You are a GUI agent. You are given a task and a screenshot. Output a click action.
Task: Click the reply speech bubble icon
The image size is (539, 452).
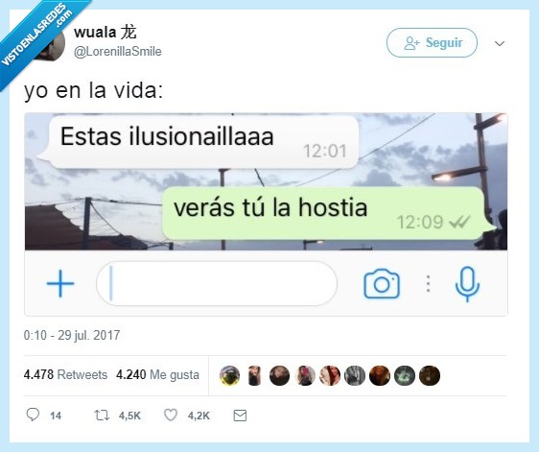pyautogui.click(x=33, y=415)
